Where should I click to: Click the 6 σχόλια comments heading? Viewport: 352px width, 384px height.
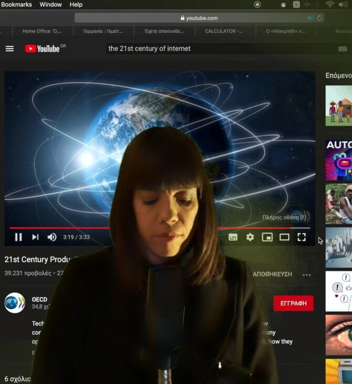[x=17, y=379]
